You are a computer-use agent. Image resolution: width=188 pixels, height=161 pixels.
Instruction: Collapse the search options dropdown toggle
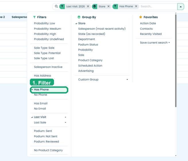[x=181, y=7]
